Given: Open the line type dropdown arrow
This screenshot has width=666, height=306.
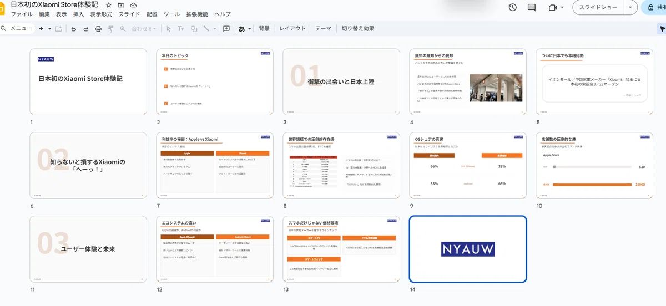Looking at the screenshot, I should tap(214, 28).
